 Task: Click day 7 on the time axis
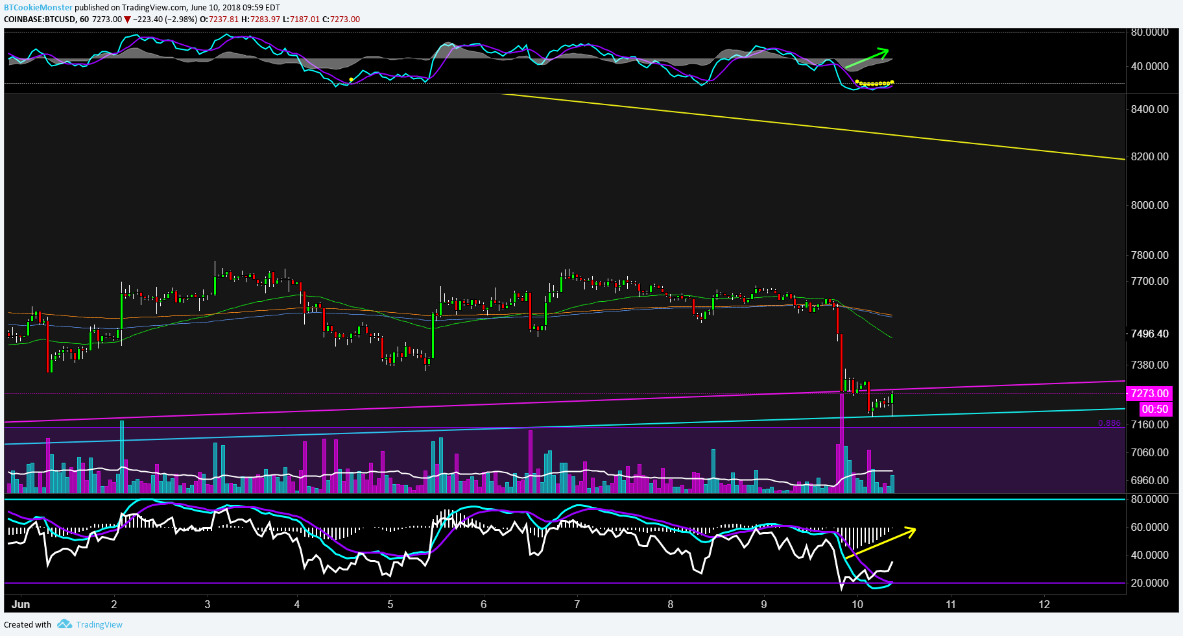pos(577,604)
